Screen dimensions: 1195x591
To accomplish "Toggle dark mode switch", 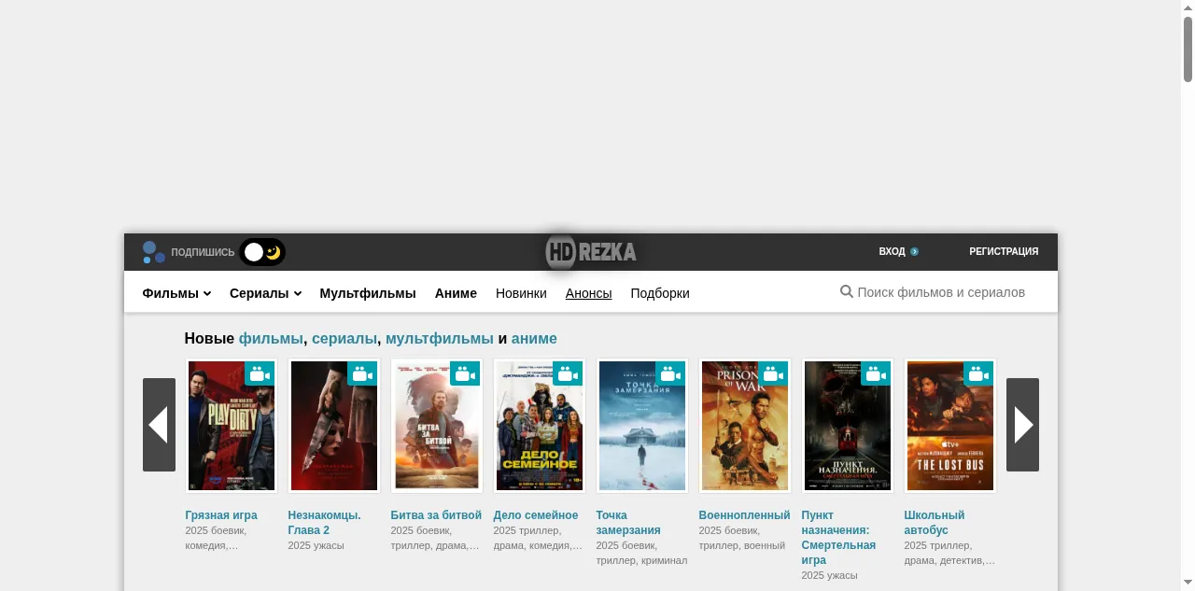I will tap(262, 252).
